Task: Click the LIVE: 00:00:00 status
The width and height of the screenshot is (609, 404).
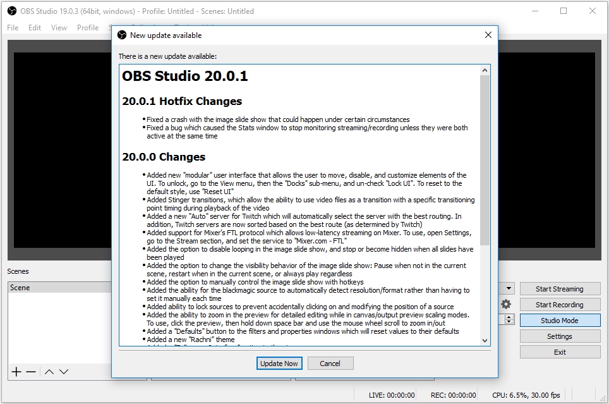Action: point(392,395)
